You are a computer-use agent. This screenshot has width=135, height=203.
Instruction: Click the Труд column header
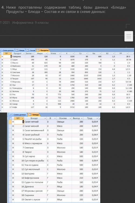[91, 118]
